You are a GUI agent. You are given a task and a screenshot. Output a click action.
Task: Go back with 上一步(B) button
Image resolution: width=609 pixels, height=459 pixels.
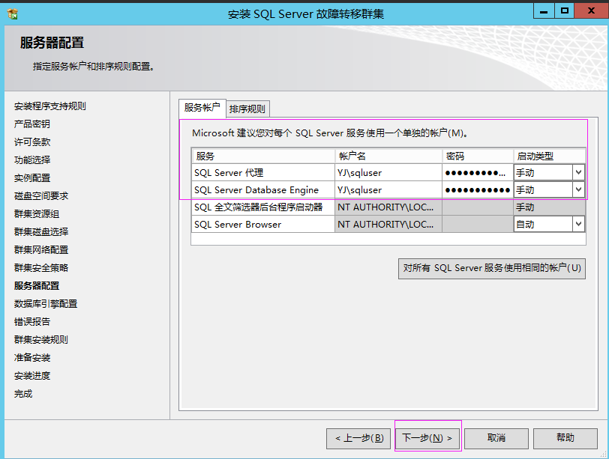point(358,438)
